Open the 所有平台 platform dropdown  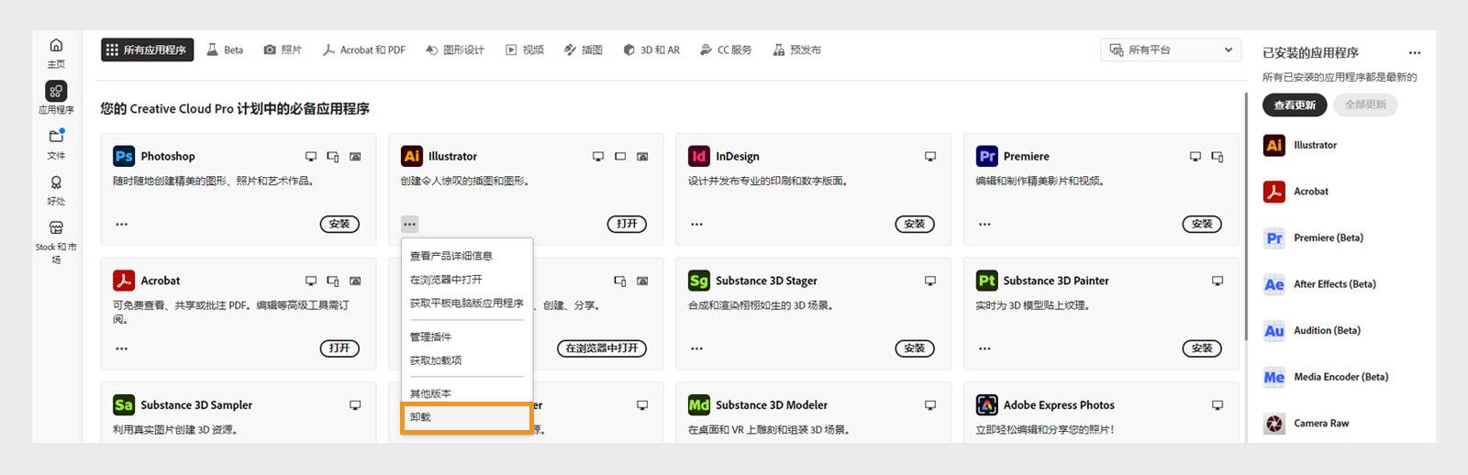tap(1171, 50)
